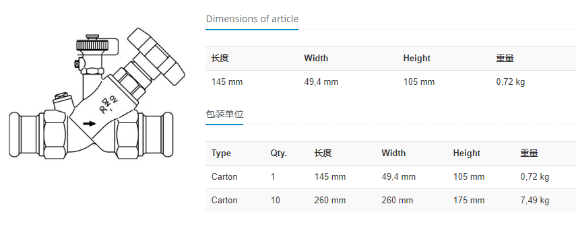Open the Dimensions of article tab
This screenshot has width=576, height=243.
252,19
